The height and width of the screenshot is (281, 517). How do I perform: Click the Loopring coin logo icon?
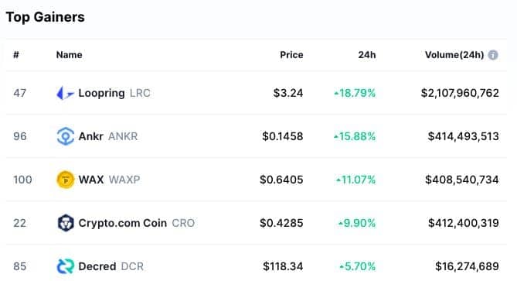65,93
